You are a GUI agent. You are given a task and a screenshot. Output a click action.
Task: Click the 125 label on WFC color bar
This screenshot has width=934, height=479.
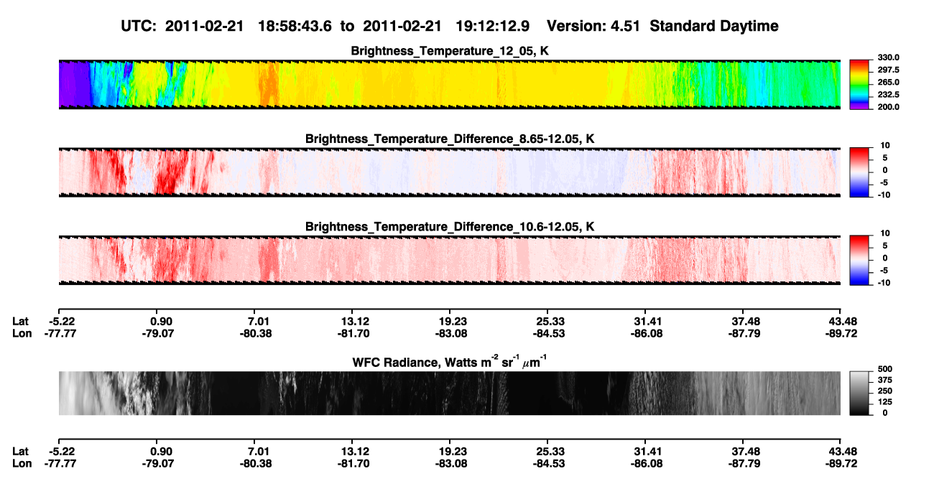pos(885,402)
